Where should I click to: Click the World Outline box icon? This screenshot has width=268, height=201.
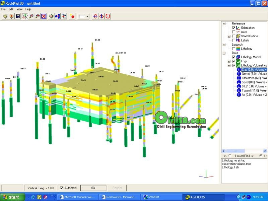pos(238,36)
